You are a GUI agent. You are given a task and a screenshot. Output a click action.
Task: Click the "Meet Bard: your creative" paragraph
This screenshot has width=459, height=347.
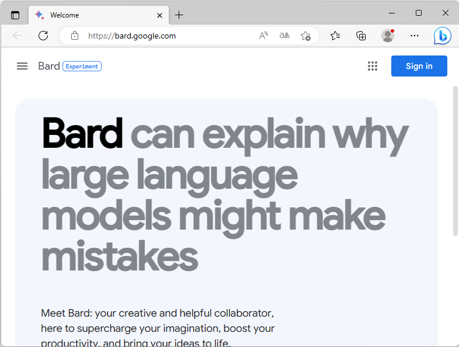[158, 328]
